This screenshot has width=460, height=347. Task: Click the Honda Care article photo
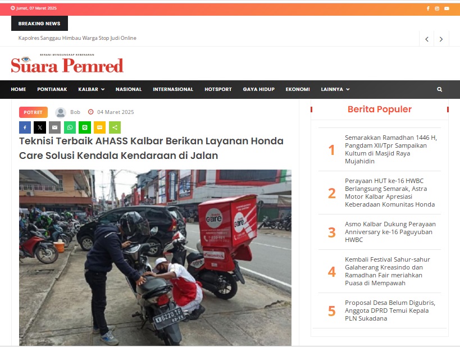click(155, 258)
